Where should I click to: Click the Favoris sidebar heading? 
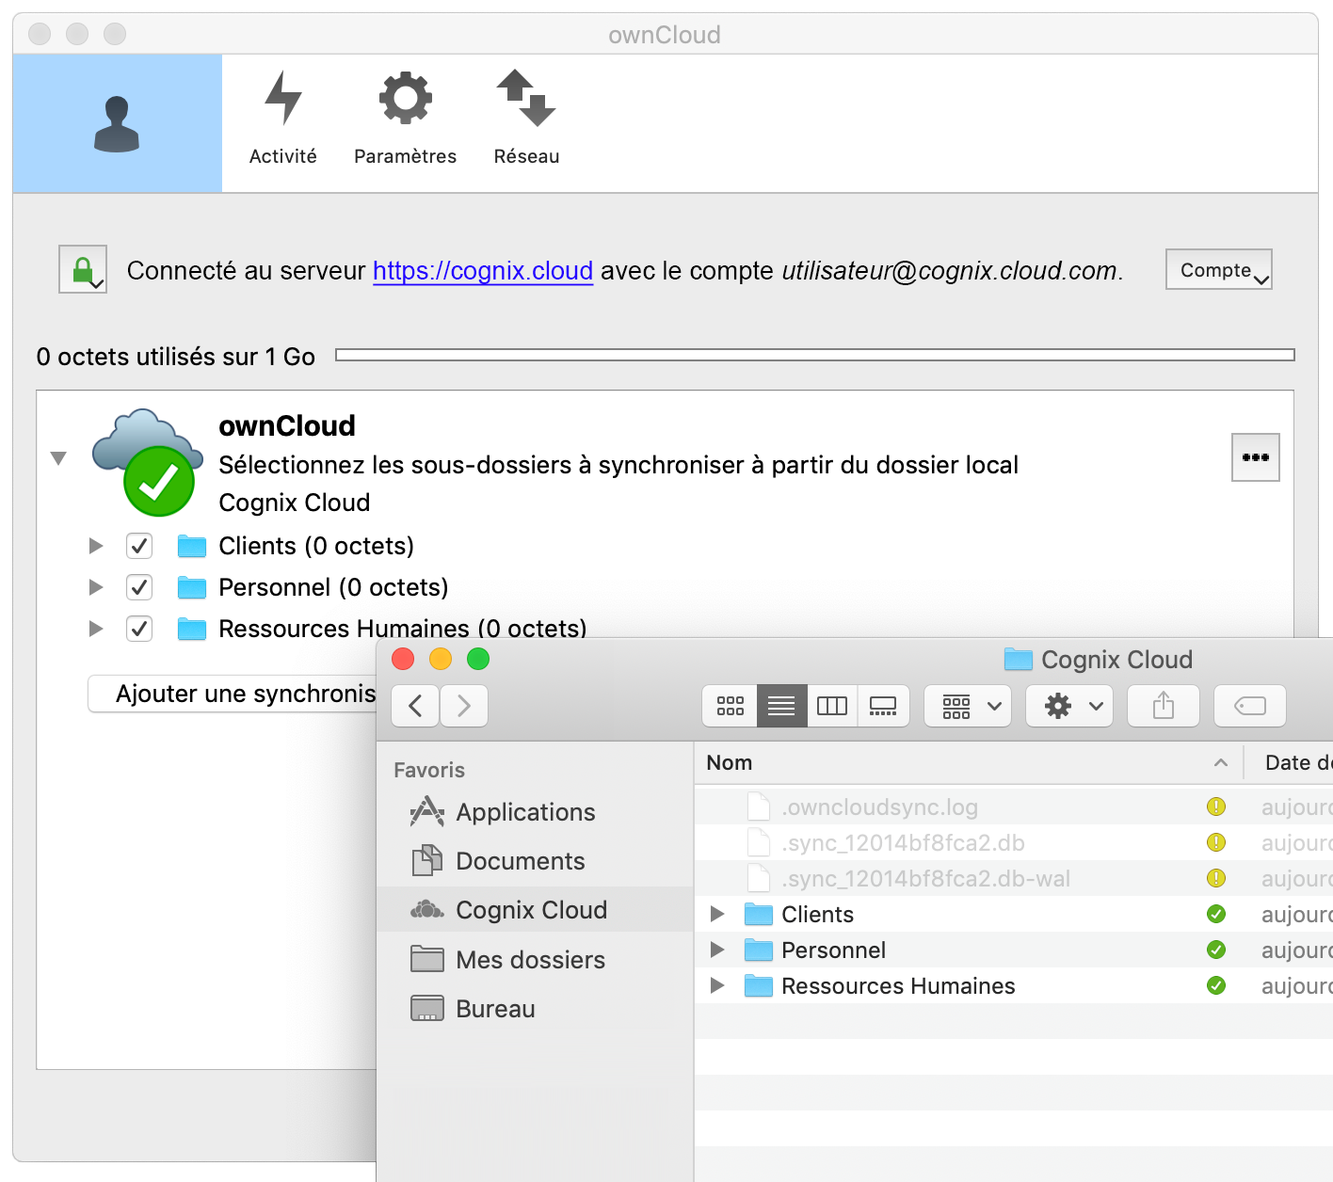[429, 770]
